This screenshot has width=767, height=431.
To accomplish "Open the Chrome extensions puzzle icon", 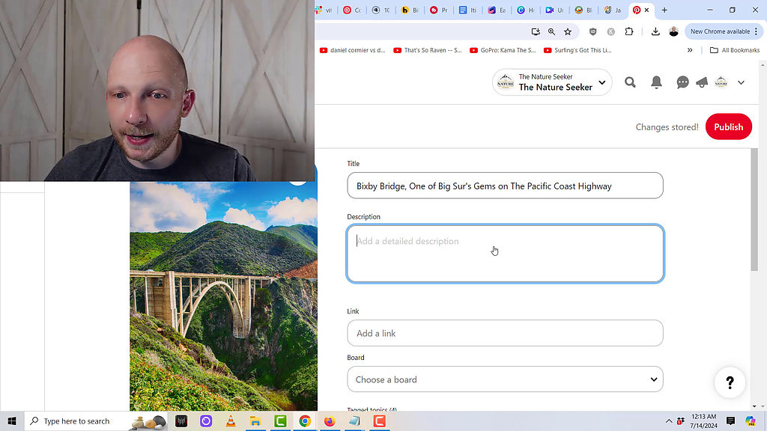I will pos(629,31).
